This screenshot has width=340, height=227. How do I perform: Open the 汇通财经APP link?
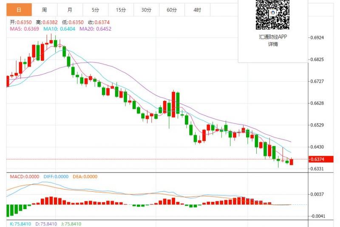point(273,37)
